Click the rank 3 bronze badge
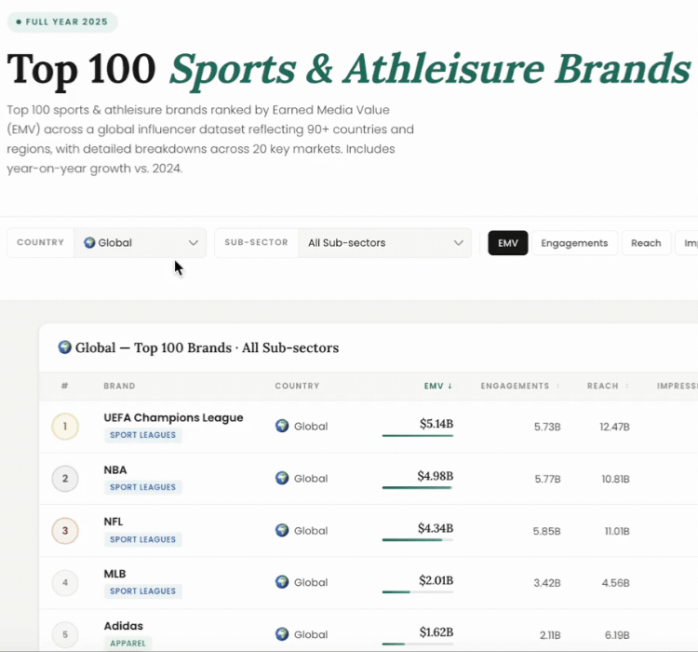 click(x=65, y=531)
